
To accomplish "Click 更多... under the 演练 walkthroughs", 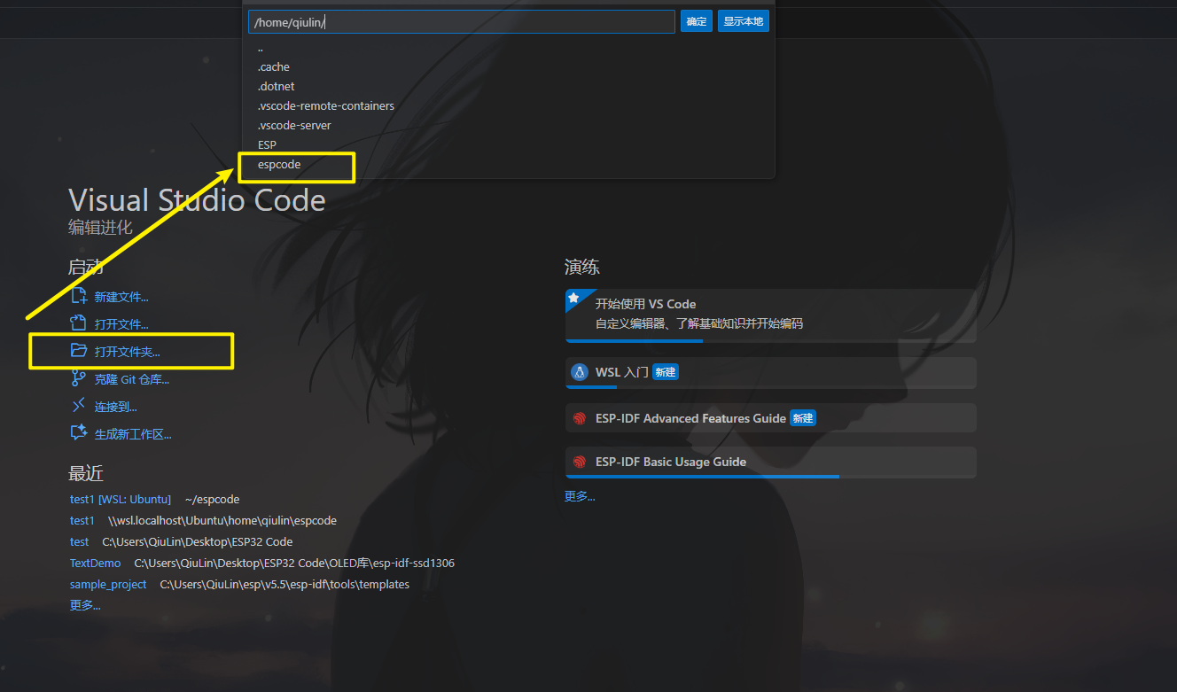I will pyautogui.click(x=580, y=497).
